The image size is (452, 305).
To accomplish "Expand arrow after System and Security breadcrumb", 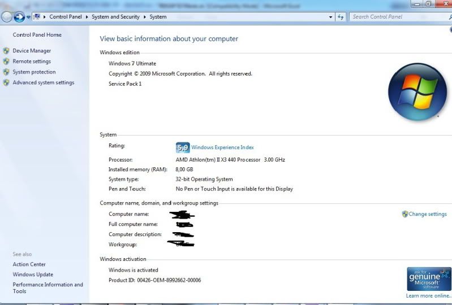I will click(x=144, y=17).
